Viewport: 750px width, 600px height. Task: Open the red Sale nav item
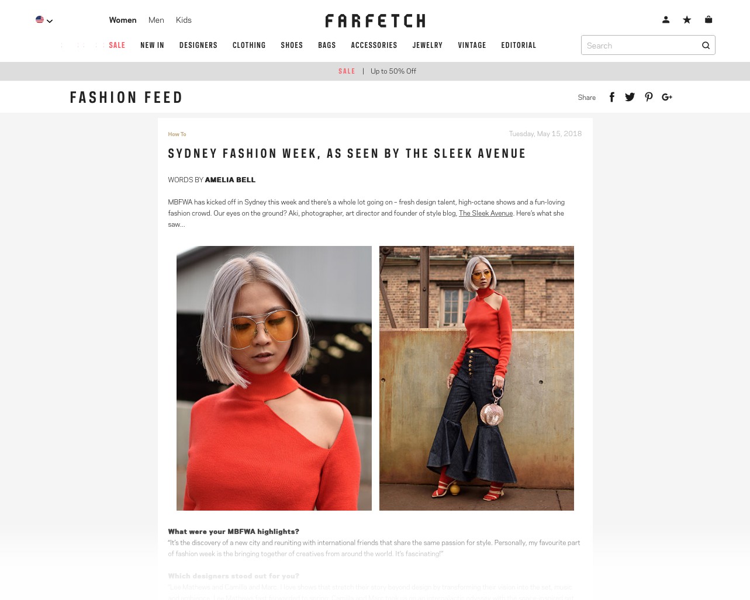[117, 45]
